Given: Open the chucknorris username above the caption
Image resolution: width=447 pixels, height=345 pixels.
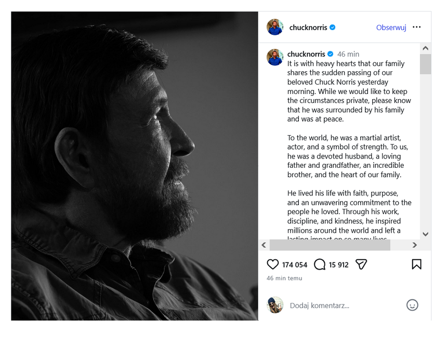Looking at the screenshot, I should pyautogui.click(x=306, y=54).
